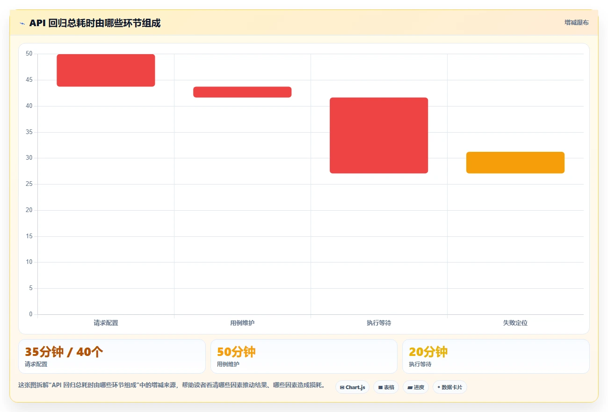Open the 50分钟 用例维护 data card

point(304,356)
